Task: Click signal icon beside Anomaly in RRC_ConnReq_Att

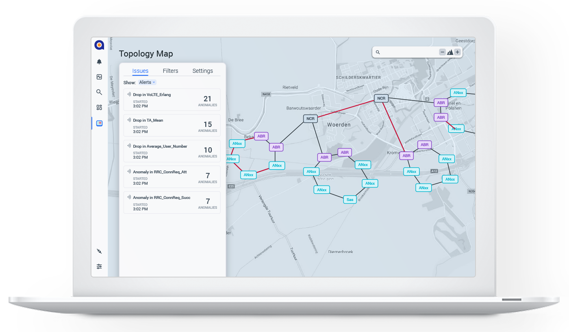Action: pyautogui.click(x=129, y=172)
